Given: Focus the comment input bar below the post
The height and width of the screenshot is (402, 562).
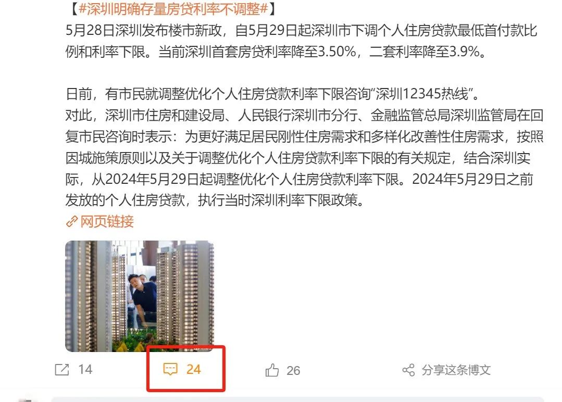Looking at the screenshot, I should [x=297, y=399].
